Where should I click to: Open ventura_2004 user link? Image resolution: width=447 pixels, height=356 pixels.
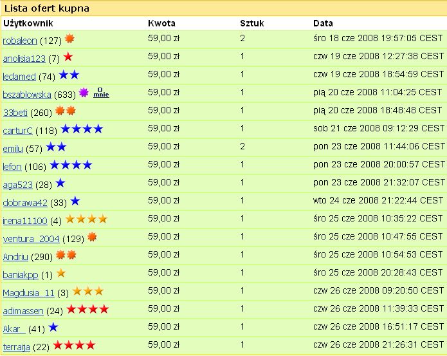tap(31, 239)
